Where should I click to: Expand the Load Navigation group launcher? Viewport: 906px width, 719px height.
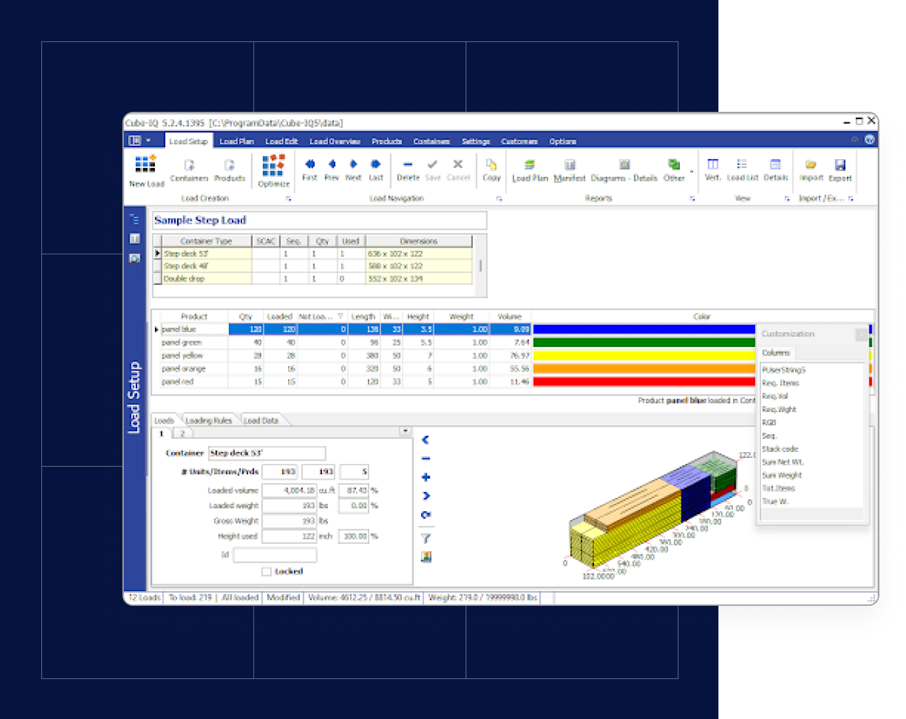pyautogui.click(x=499, y=198)
